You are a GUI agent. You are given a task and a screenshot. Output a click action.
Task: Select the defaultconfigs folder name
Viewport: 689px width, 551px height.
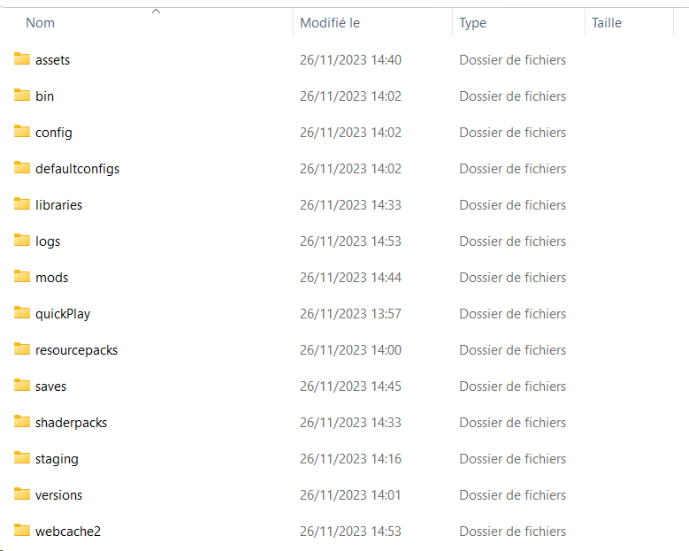77,169
